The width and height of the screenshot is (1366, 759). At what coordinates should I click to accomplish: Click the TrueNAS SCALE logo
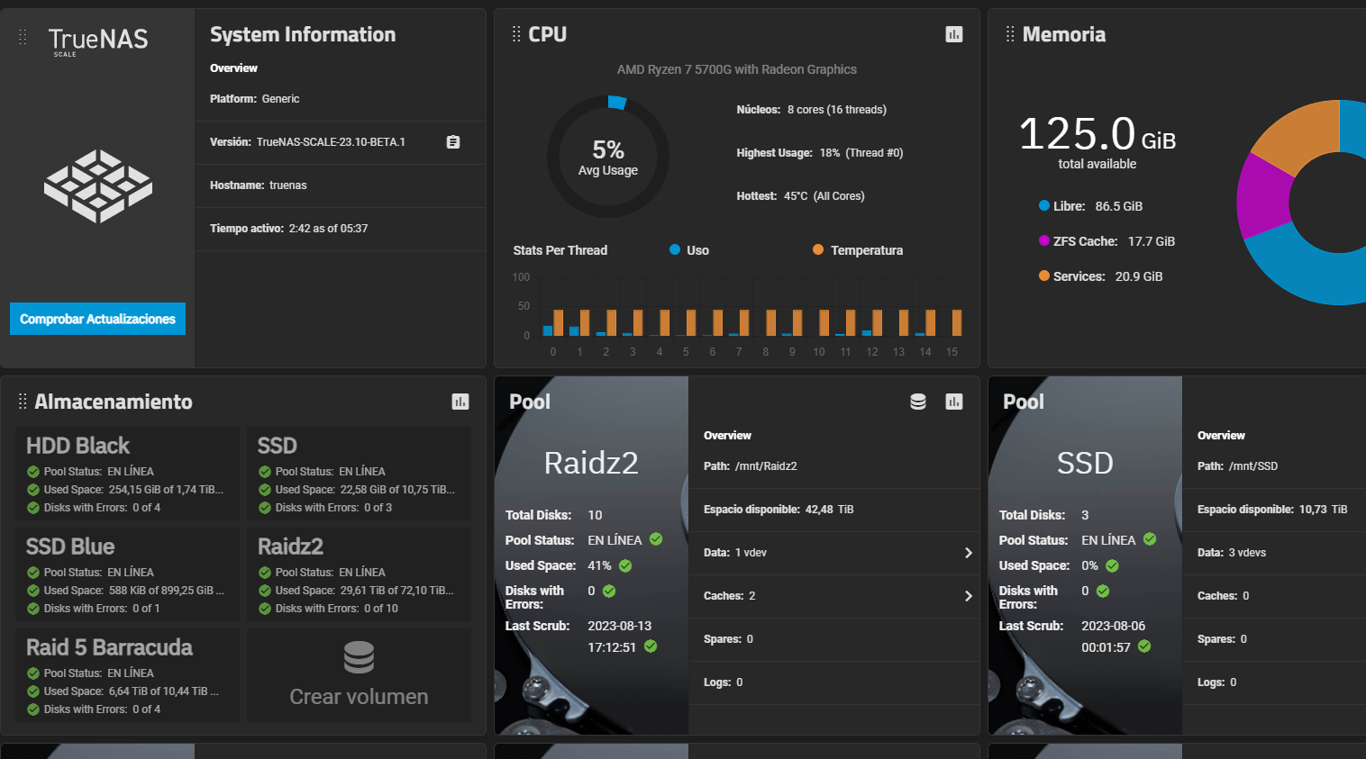tap(98, 41)
